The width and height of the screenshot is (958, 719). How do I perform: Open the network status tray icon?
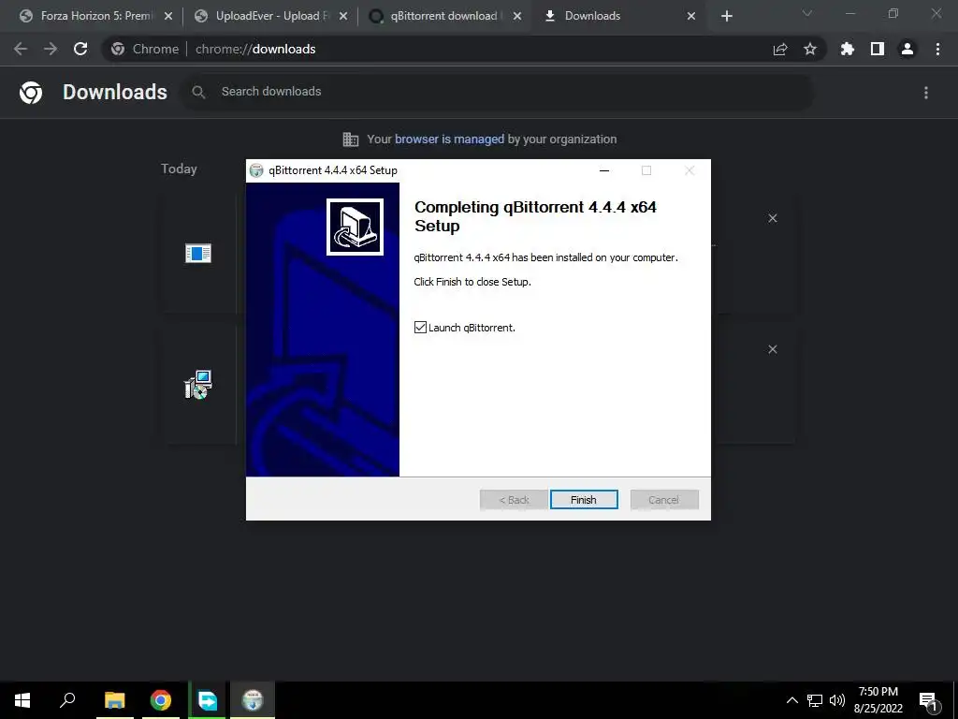click(815, 700)
